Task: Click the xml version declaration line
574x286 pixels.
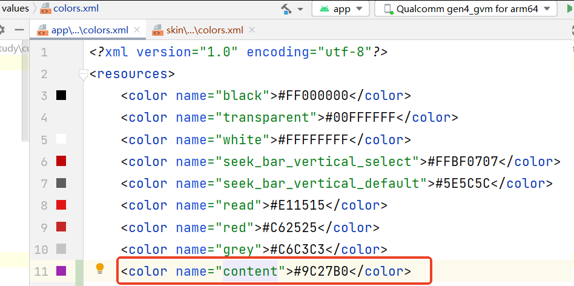Action: 239,52
